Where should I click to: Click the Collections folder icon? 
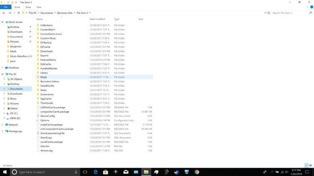38,25
